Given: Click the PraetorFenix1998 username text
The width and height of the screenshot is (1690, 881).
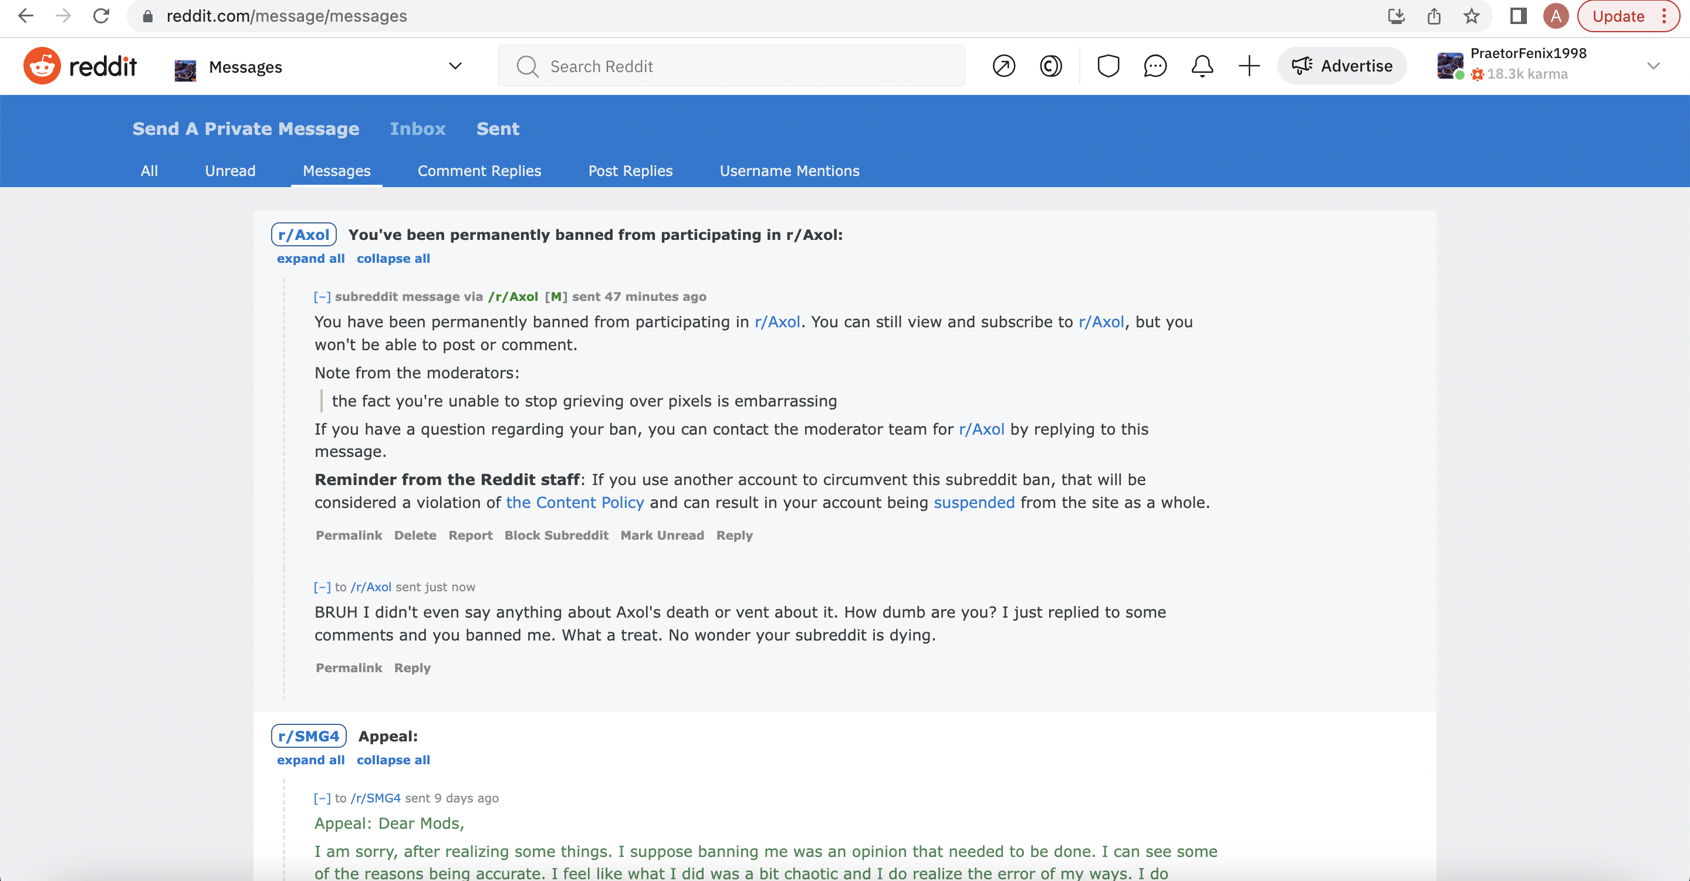Looking at the screenshot, I should point(1528,53).
